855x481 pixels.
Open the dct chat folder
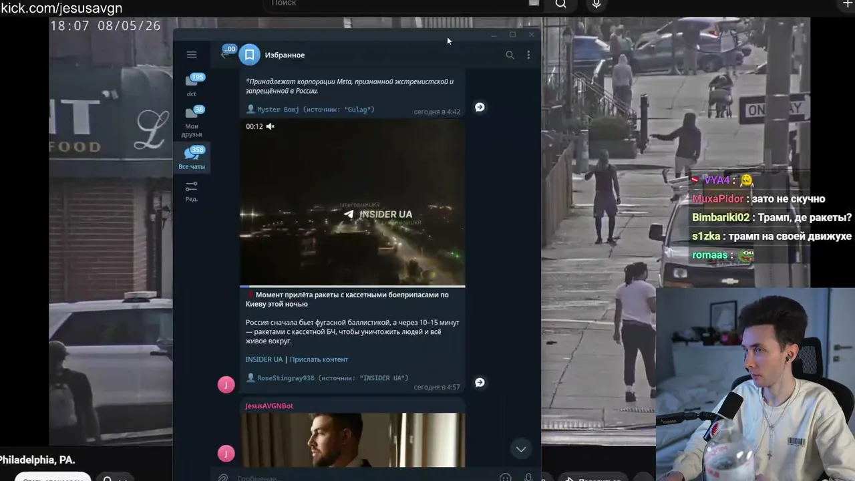pos(192,85)
